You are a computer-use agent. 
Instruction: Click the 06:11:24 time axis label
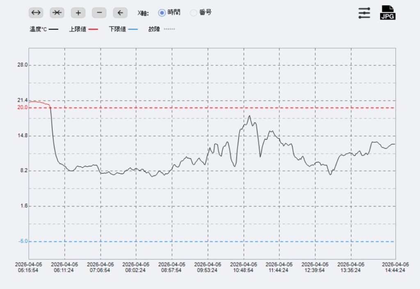click(64, 267)
